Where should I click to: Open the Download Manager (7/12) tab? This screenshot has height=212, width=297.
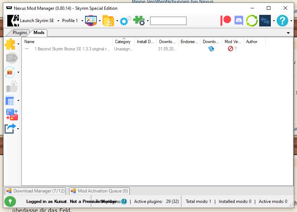click(x=35, y=191)
